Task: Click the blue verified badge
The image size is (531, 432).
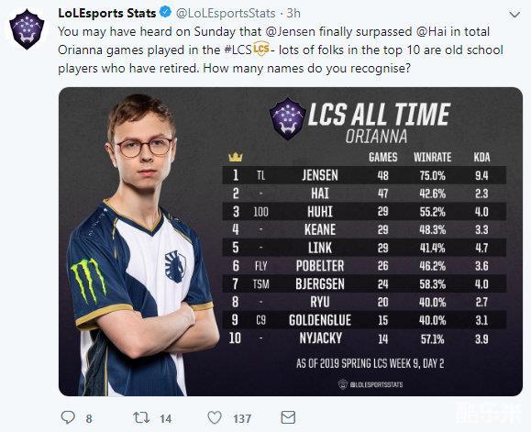Action: point(166,13)
